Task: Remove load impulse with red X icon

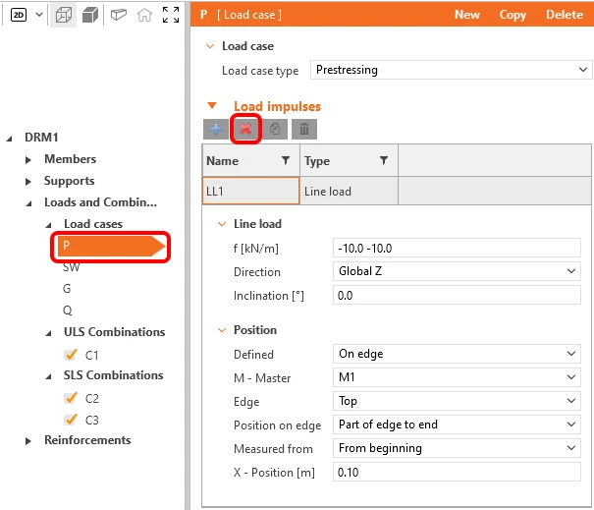Action: tap(245, 130)
